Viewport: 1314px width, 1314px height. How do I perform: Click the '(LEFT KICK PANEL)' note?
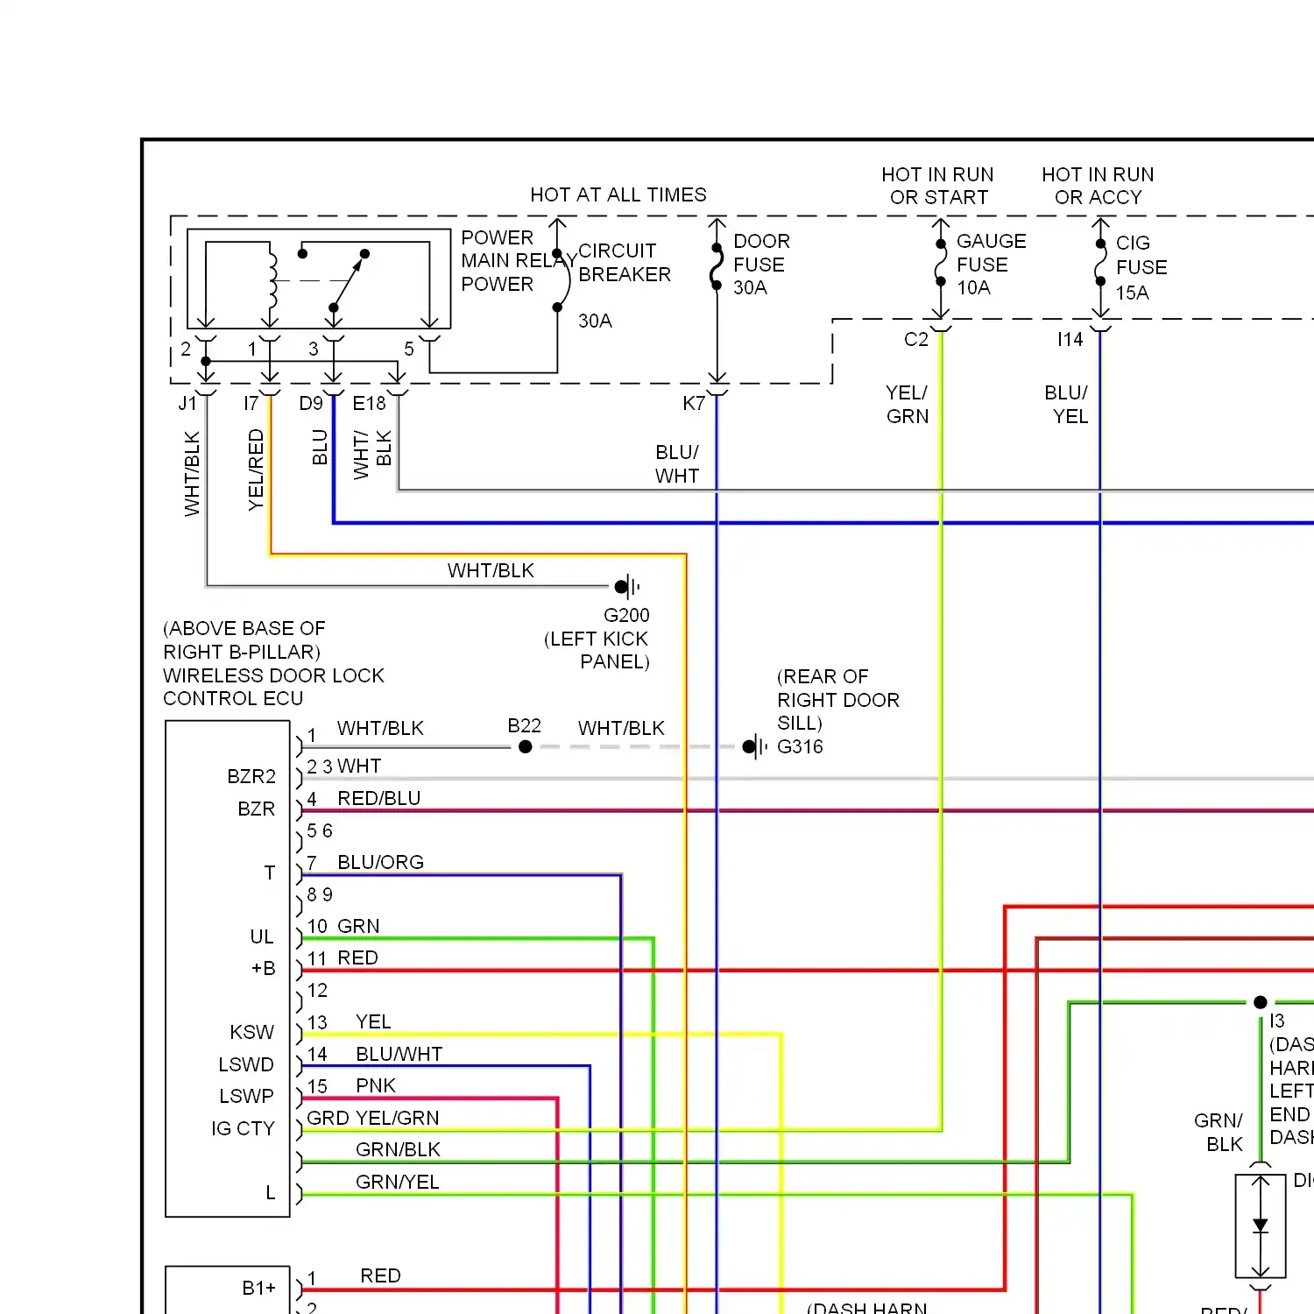click(x=597, y=650)
